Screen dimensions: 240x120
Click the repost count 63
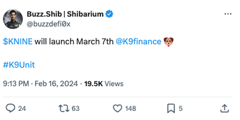click(75, 108)
